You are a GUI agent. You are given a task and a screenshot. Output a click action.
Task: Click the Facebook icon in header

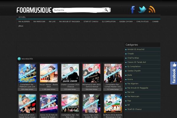pos(133,10)
